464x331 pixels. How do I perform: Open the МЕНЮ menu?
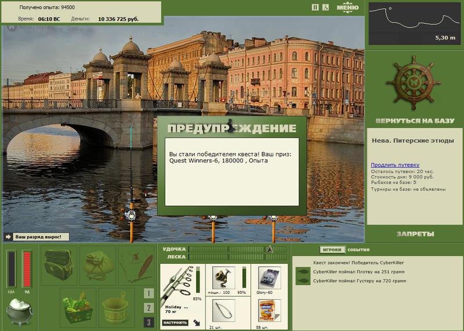pyautogui.click(x=347, y=8)
